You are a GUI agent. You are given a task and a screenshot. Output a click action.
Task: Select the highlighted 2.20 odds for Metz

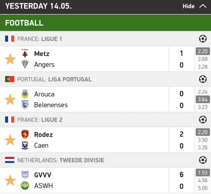click(203, 51)
